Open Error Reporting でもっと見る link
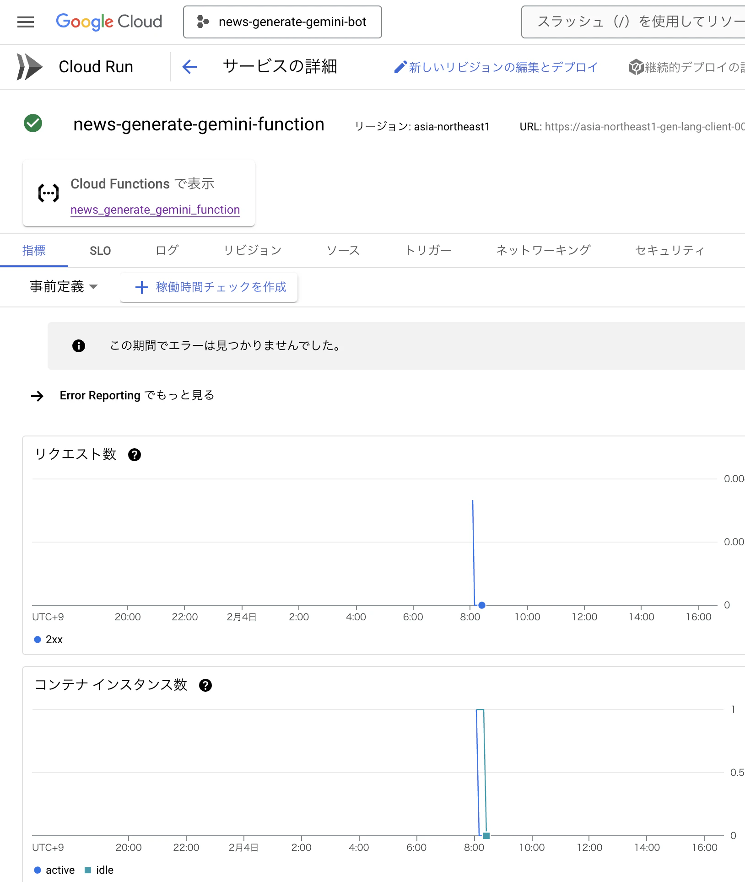 click(137, 395)
